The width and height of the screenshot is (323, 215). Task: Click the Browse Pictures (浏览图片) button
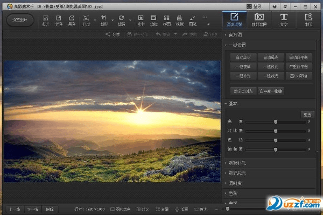[20, 20]
